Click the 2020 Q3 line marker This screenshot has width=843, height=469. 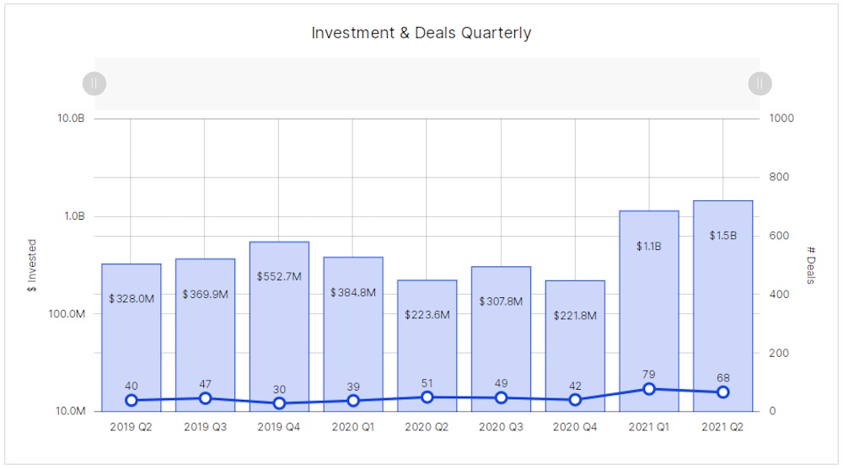pyautogui.click(x=502, y=397)
